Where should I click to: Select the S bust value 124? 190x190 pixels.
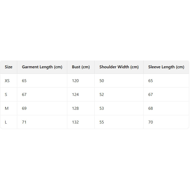[x=75, y=95]
